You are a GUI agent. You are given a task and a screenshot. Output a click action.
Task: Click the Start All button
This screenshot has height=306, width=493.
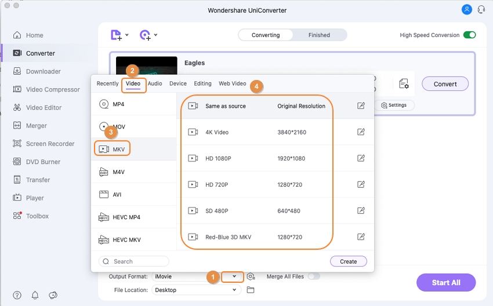coord(446,282)
